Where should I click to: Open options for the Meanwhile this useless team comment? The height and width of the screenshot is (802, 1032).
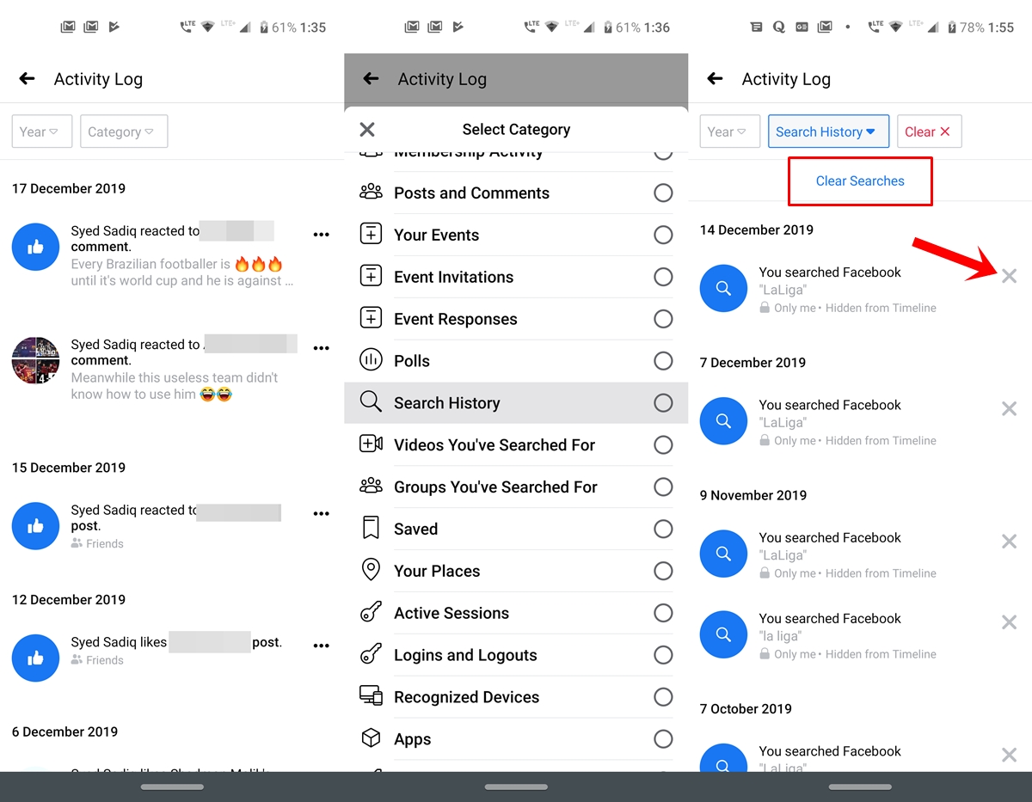click(322, 348)
